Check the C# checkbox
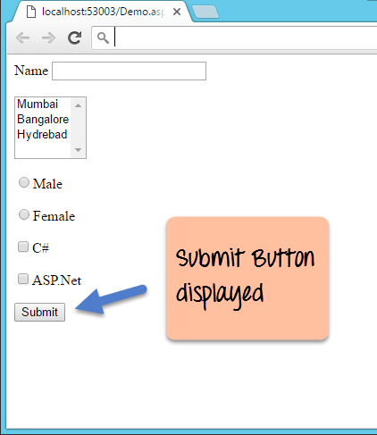Viewport: 377px width, 435px height. click(x=23, y=247)
